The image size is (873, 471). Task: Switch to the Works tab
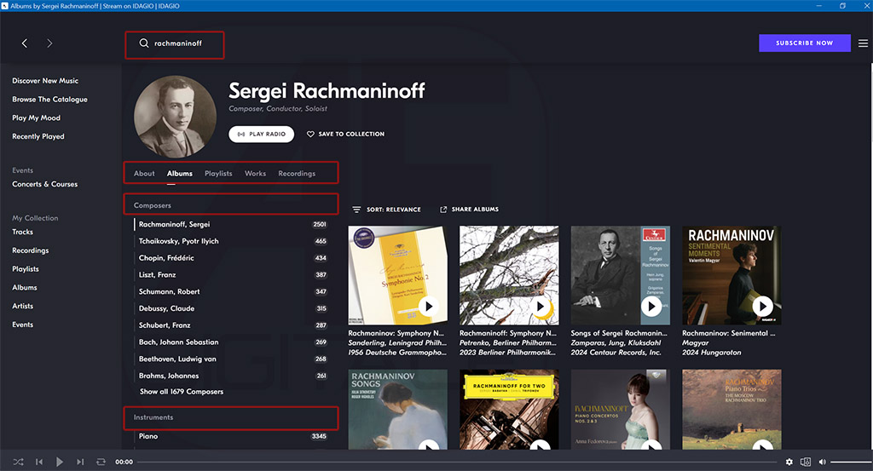(256, 174)
